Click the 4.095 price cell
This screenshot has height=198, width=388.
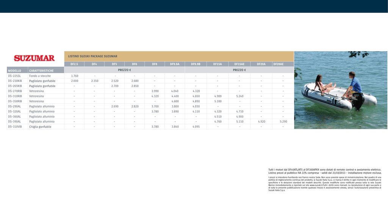196,126
